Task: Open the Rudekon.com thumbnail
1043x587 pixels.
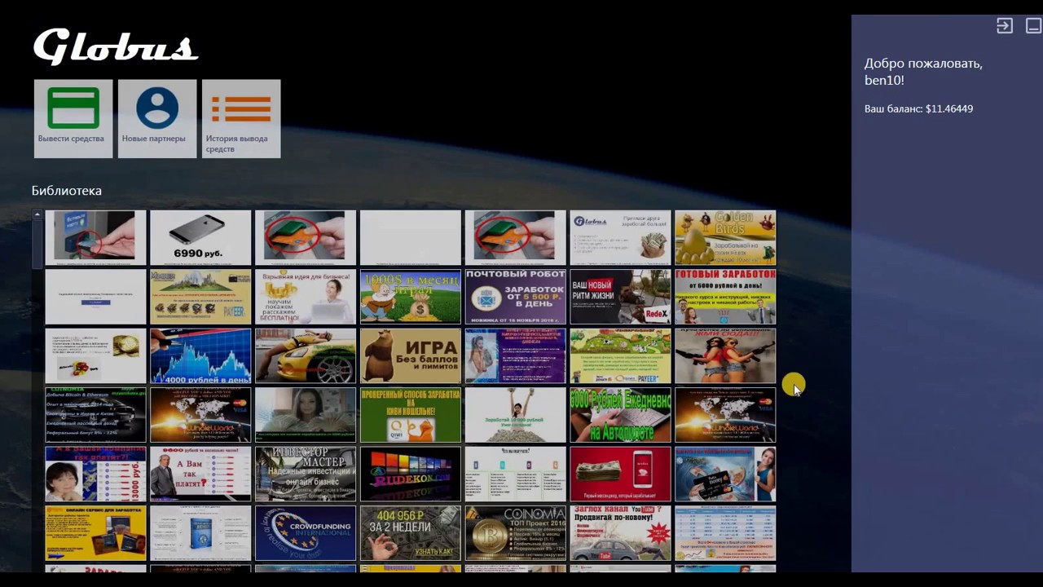Action: point(410,474)
